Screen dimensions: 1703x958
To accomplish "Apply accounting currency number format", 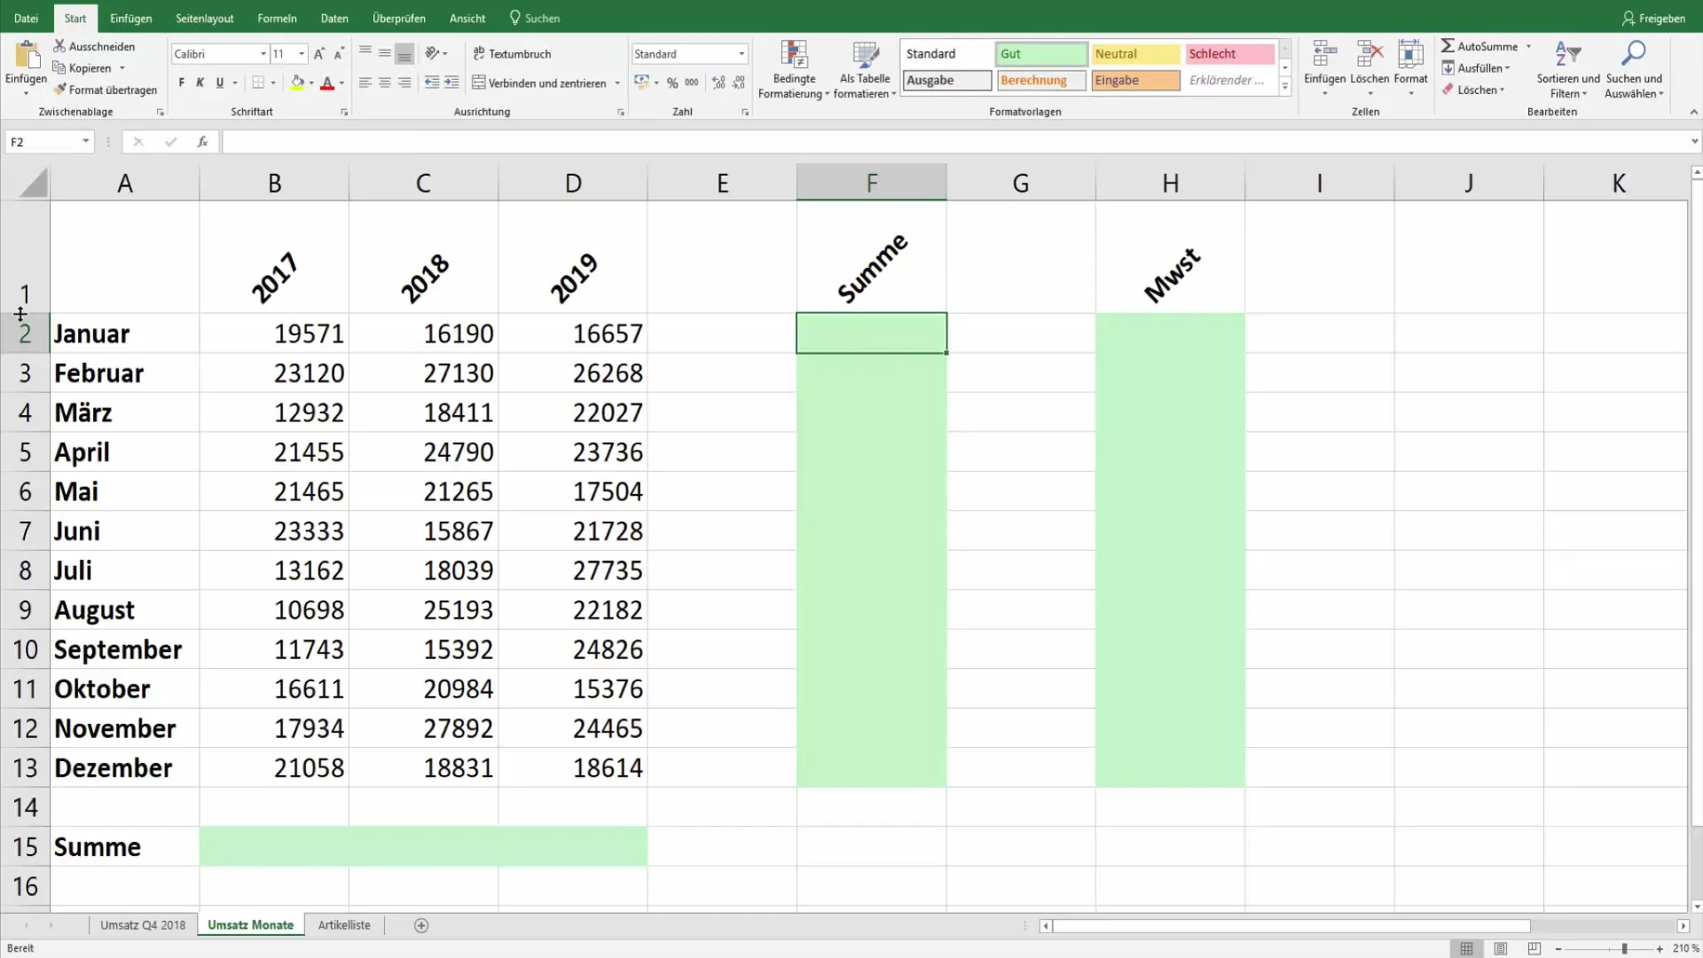I will [641, 82].
